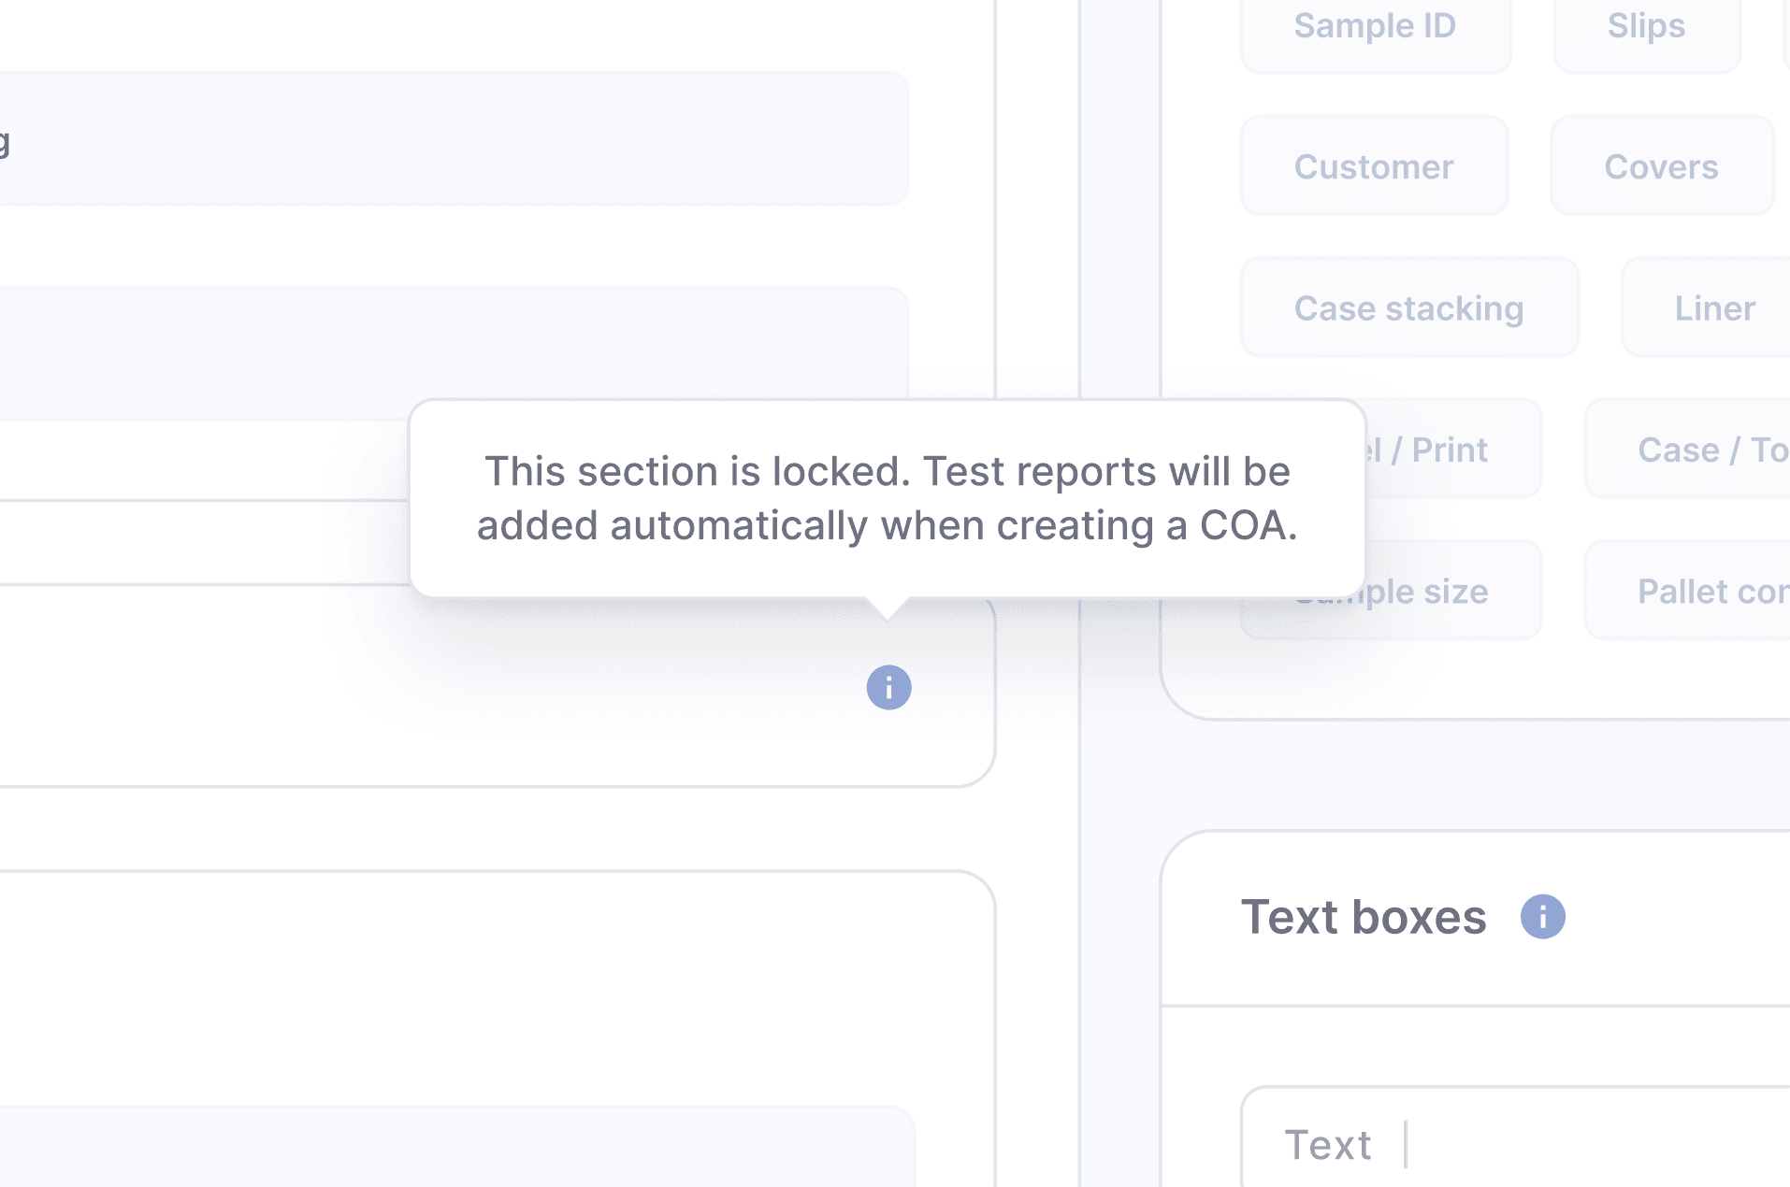This screenshot has width=1790, height=1187.
Task: Click the top-left field ending in 'g'
Action: (x=449, y=138)
